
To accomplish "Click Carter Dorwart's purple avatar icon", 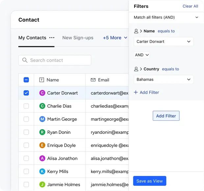I will tap(42, 93).
